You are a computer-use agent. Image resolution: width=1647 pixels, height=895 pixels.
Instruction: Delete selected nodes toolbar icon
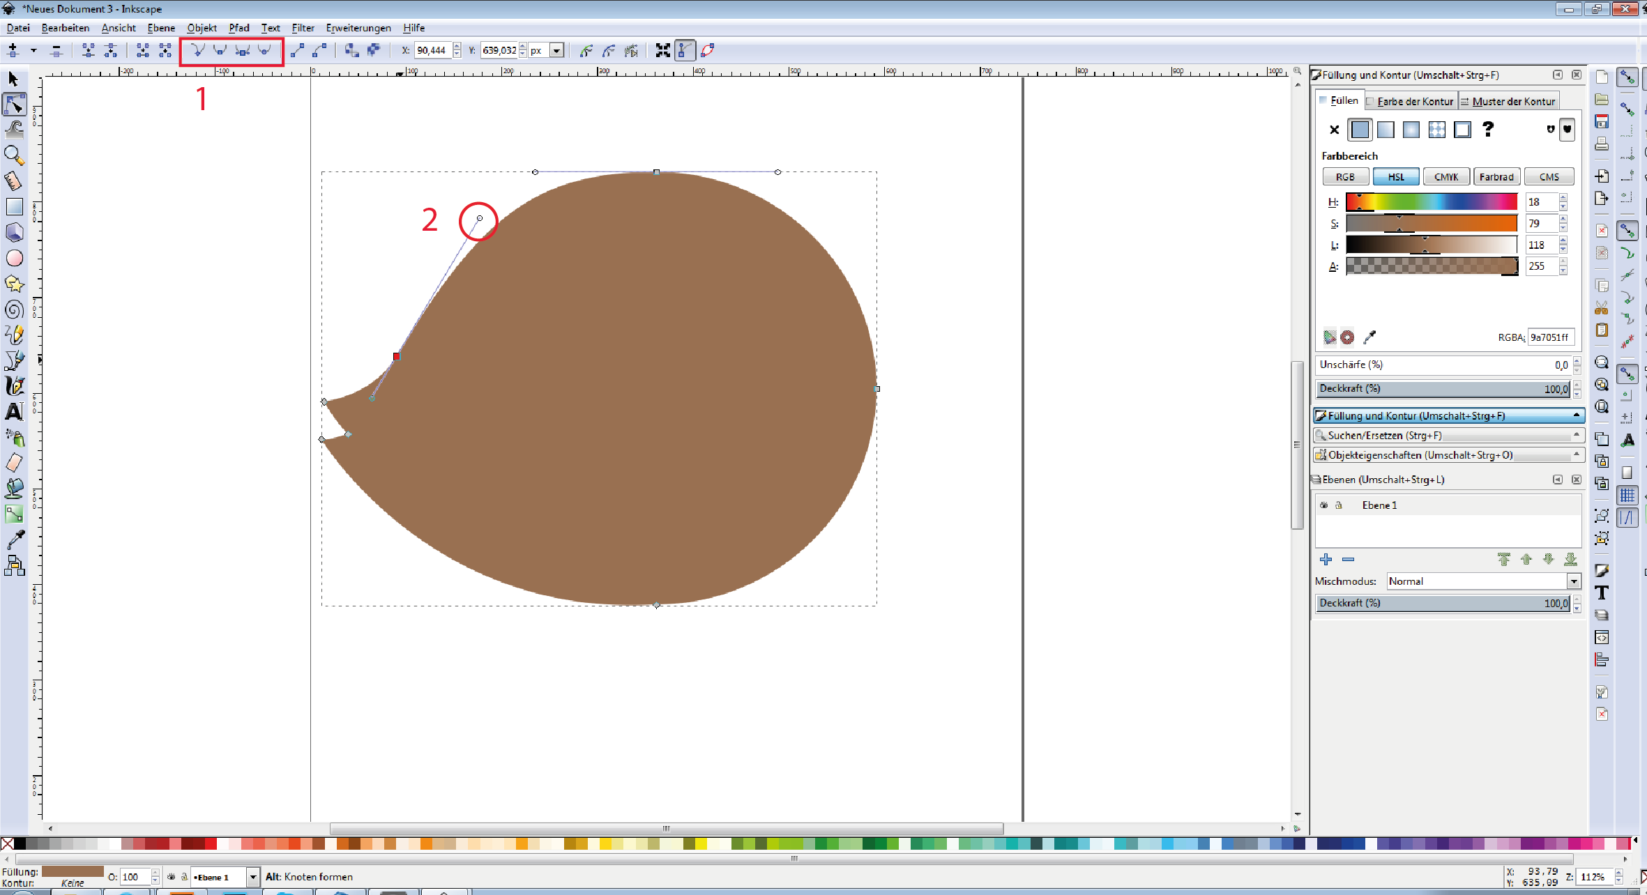(56, 50)
